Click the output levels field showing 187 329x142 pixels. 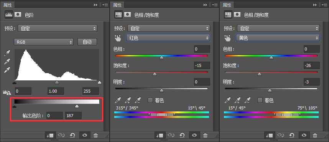(x=74, y=116)
